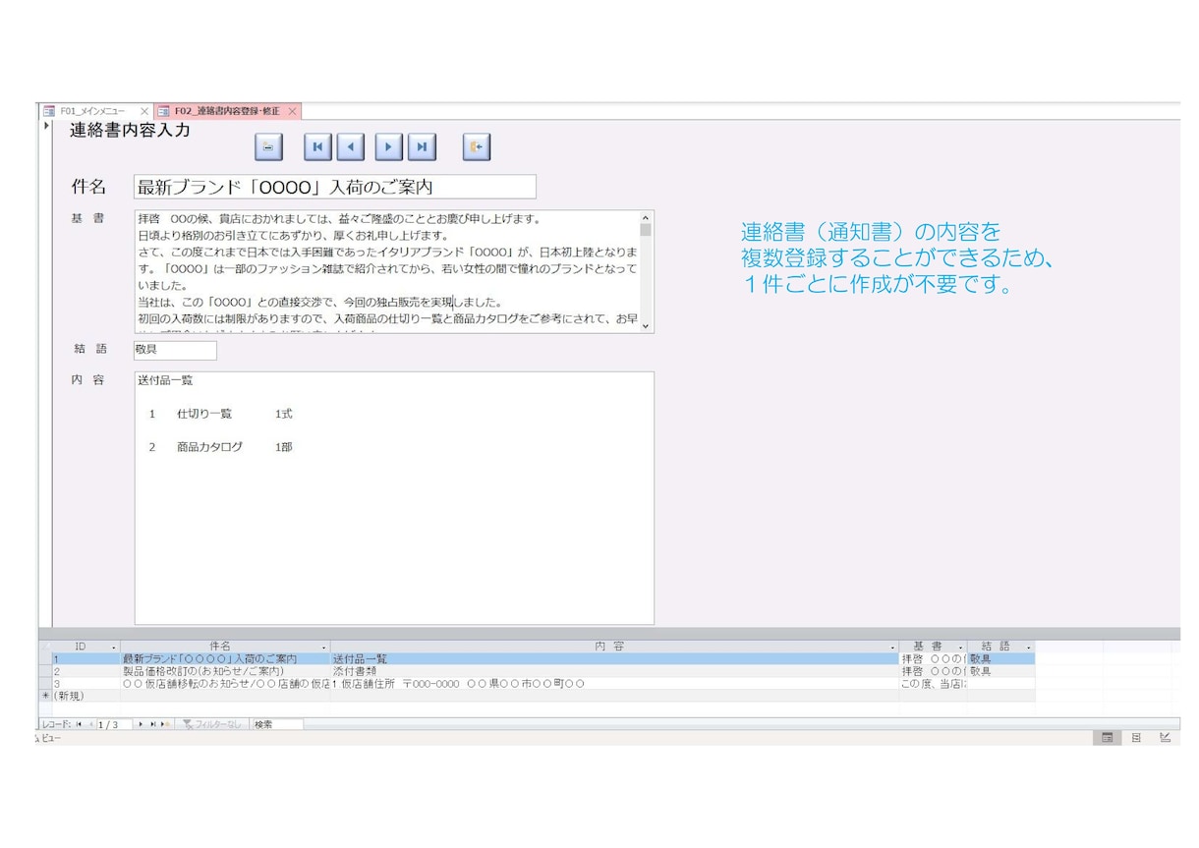Click the leftmost form button before the record arrows
This screenshot has height=848, width=1199.
268,147
